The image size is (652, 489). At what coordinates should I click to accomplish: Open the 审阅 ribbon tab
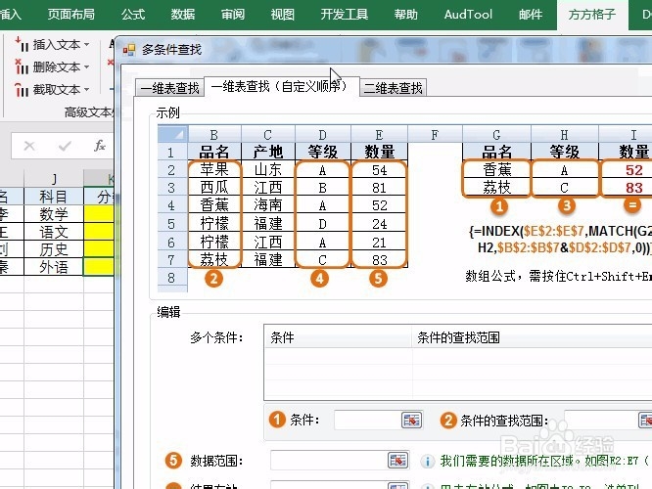click(233, 15)
